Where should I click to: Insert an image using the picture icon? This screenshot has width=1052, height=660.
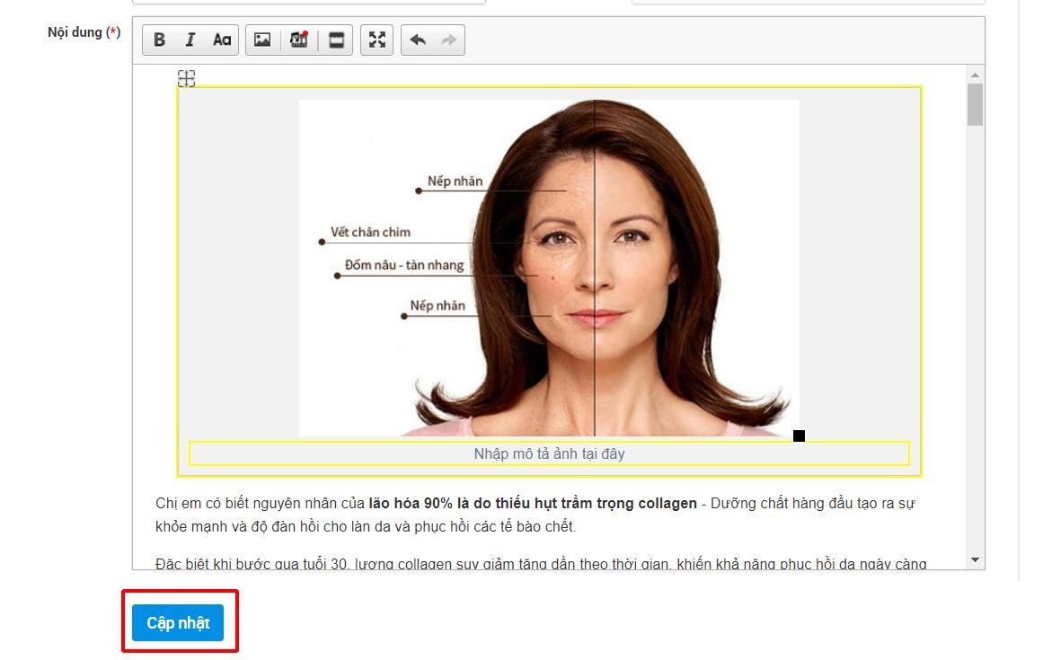(x=262, y=40)
